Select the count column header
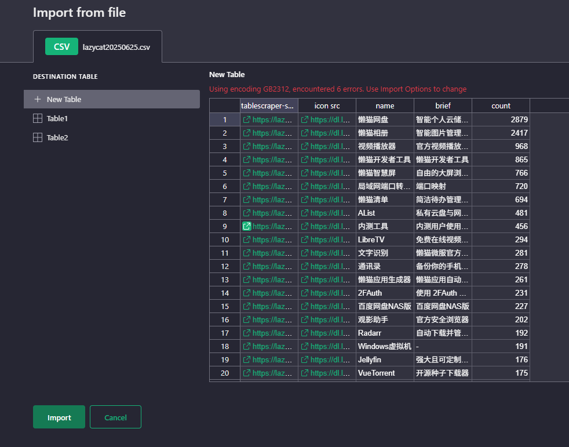Image resolution: width=569 pixels, height=447 pixels. [x=501, y=106]
